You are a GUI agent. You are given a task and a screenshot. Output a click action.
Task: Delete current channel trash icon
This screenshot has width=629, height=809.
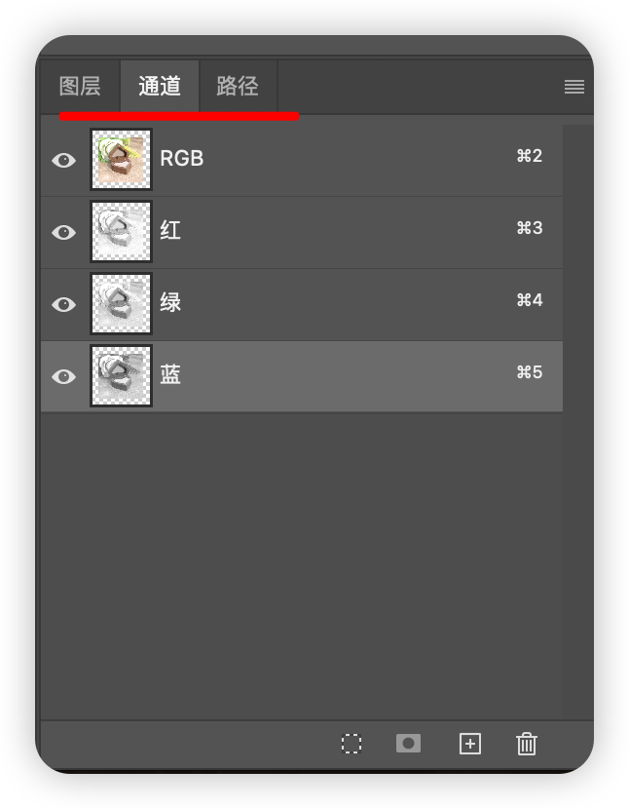click(x=527, y=744)
